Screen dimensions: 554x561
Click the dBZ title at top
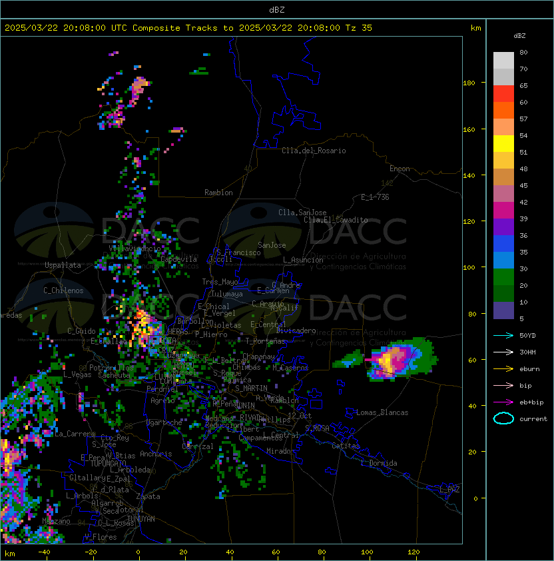tap(277, 9)
